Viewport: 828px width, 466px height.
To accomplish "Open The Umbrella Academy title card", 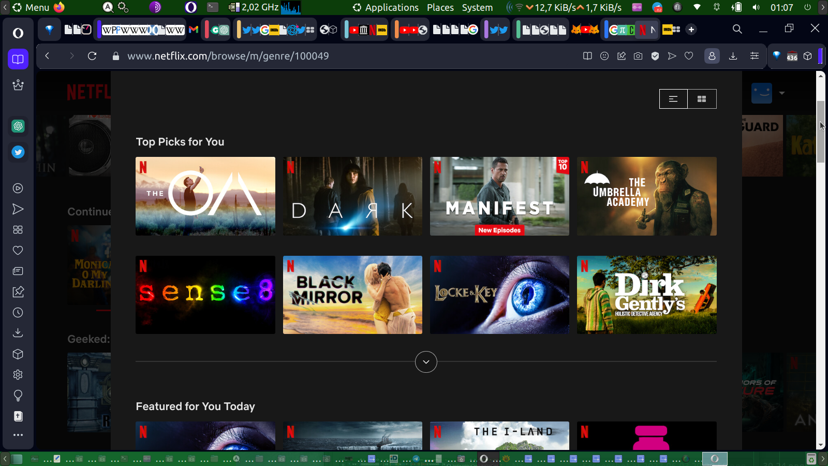I will [x=647, y=196].
